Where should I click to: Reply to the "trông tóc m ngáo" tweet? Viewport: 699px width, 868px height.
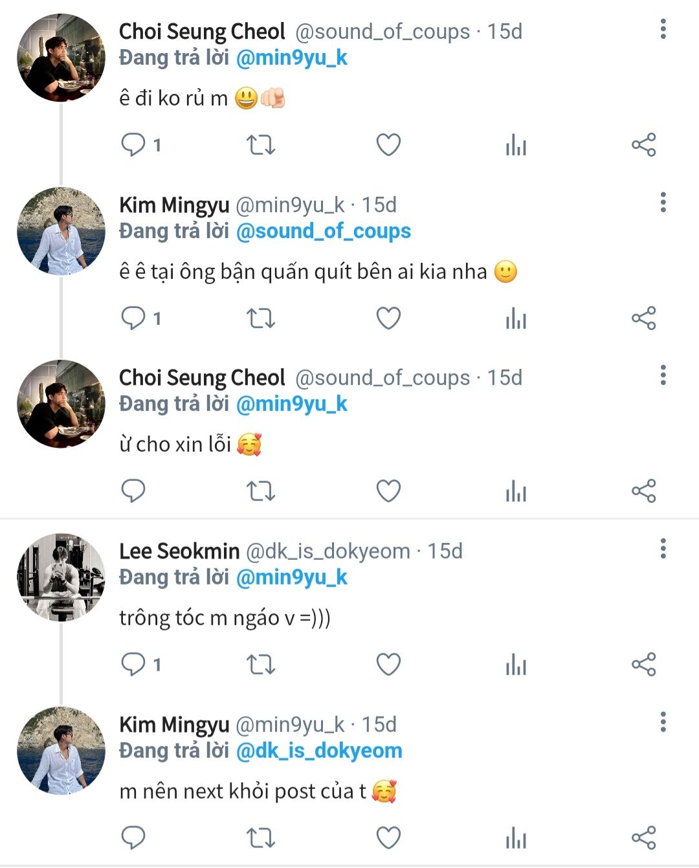133,665
